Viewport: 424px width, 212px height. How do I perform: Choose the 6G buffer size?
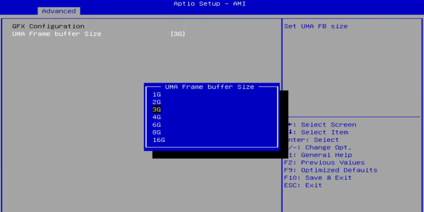click(157, 125)
